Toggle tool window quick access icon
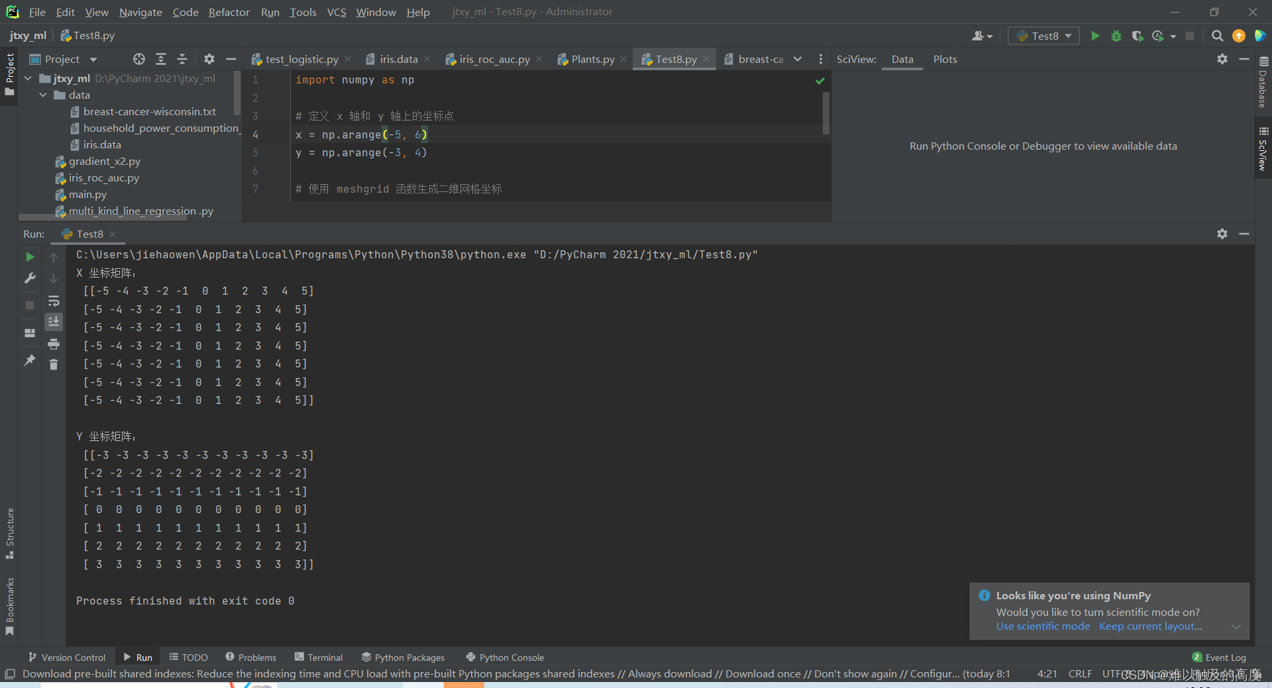 coord(9,674)
